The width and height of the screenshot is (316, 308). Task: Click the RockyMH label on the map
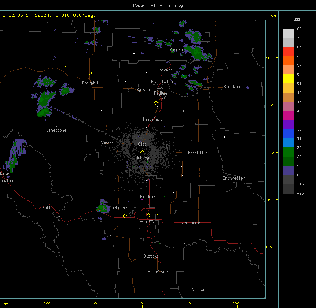tap(90, 83)
